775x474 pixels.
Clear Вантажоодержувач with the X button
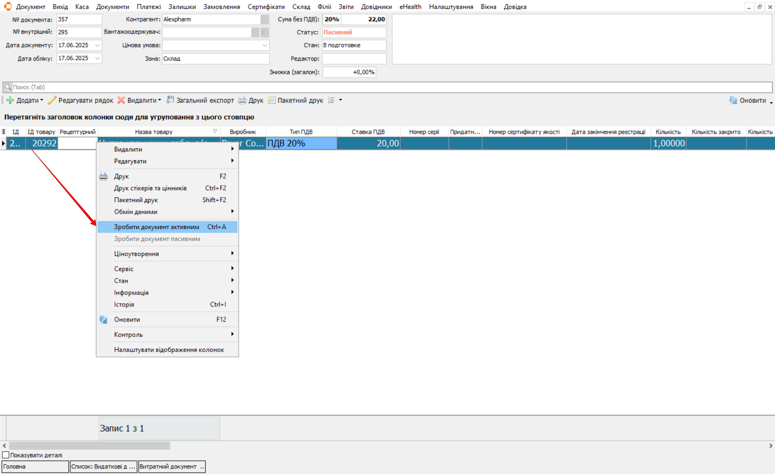point(265,33)
